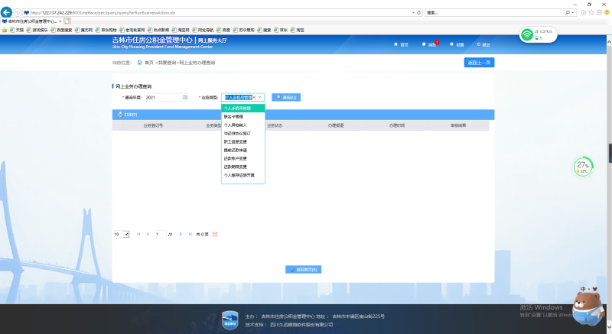Choose 联名卡管理 in the list
This screenshot has height=334, width=612.
point(233,117)
